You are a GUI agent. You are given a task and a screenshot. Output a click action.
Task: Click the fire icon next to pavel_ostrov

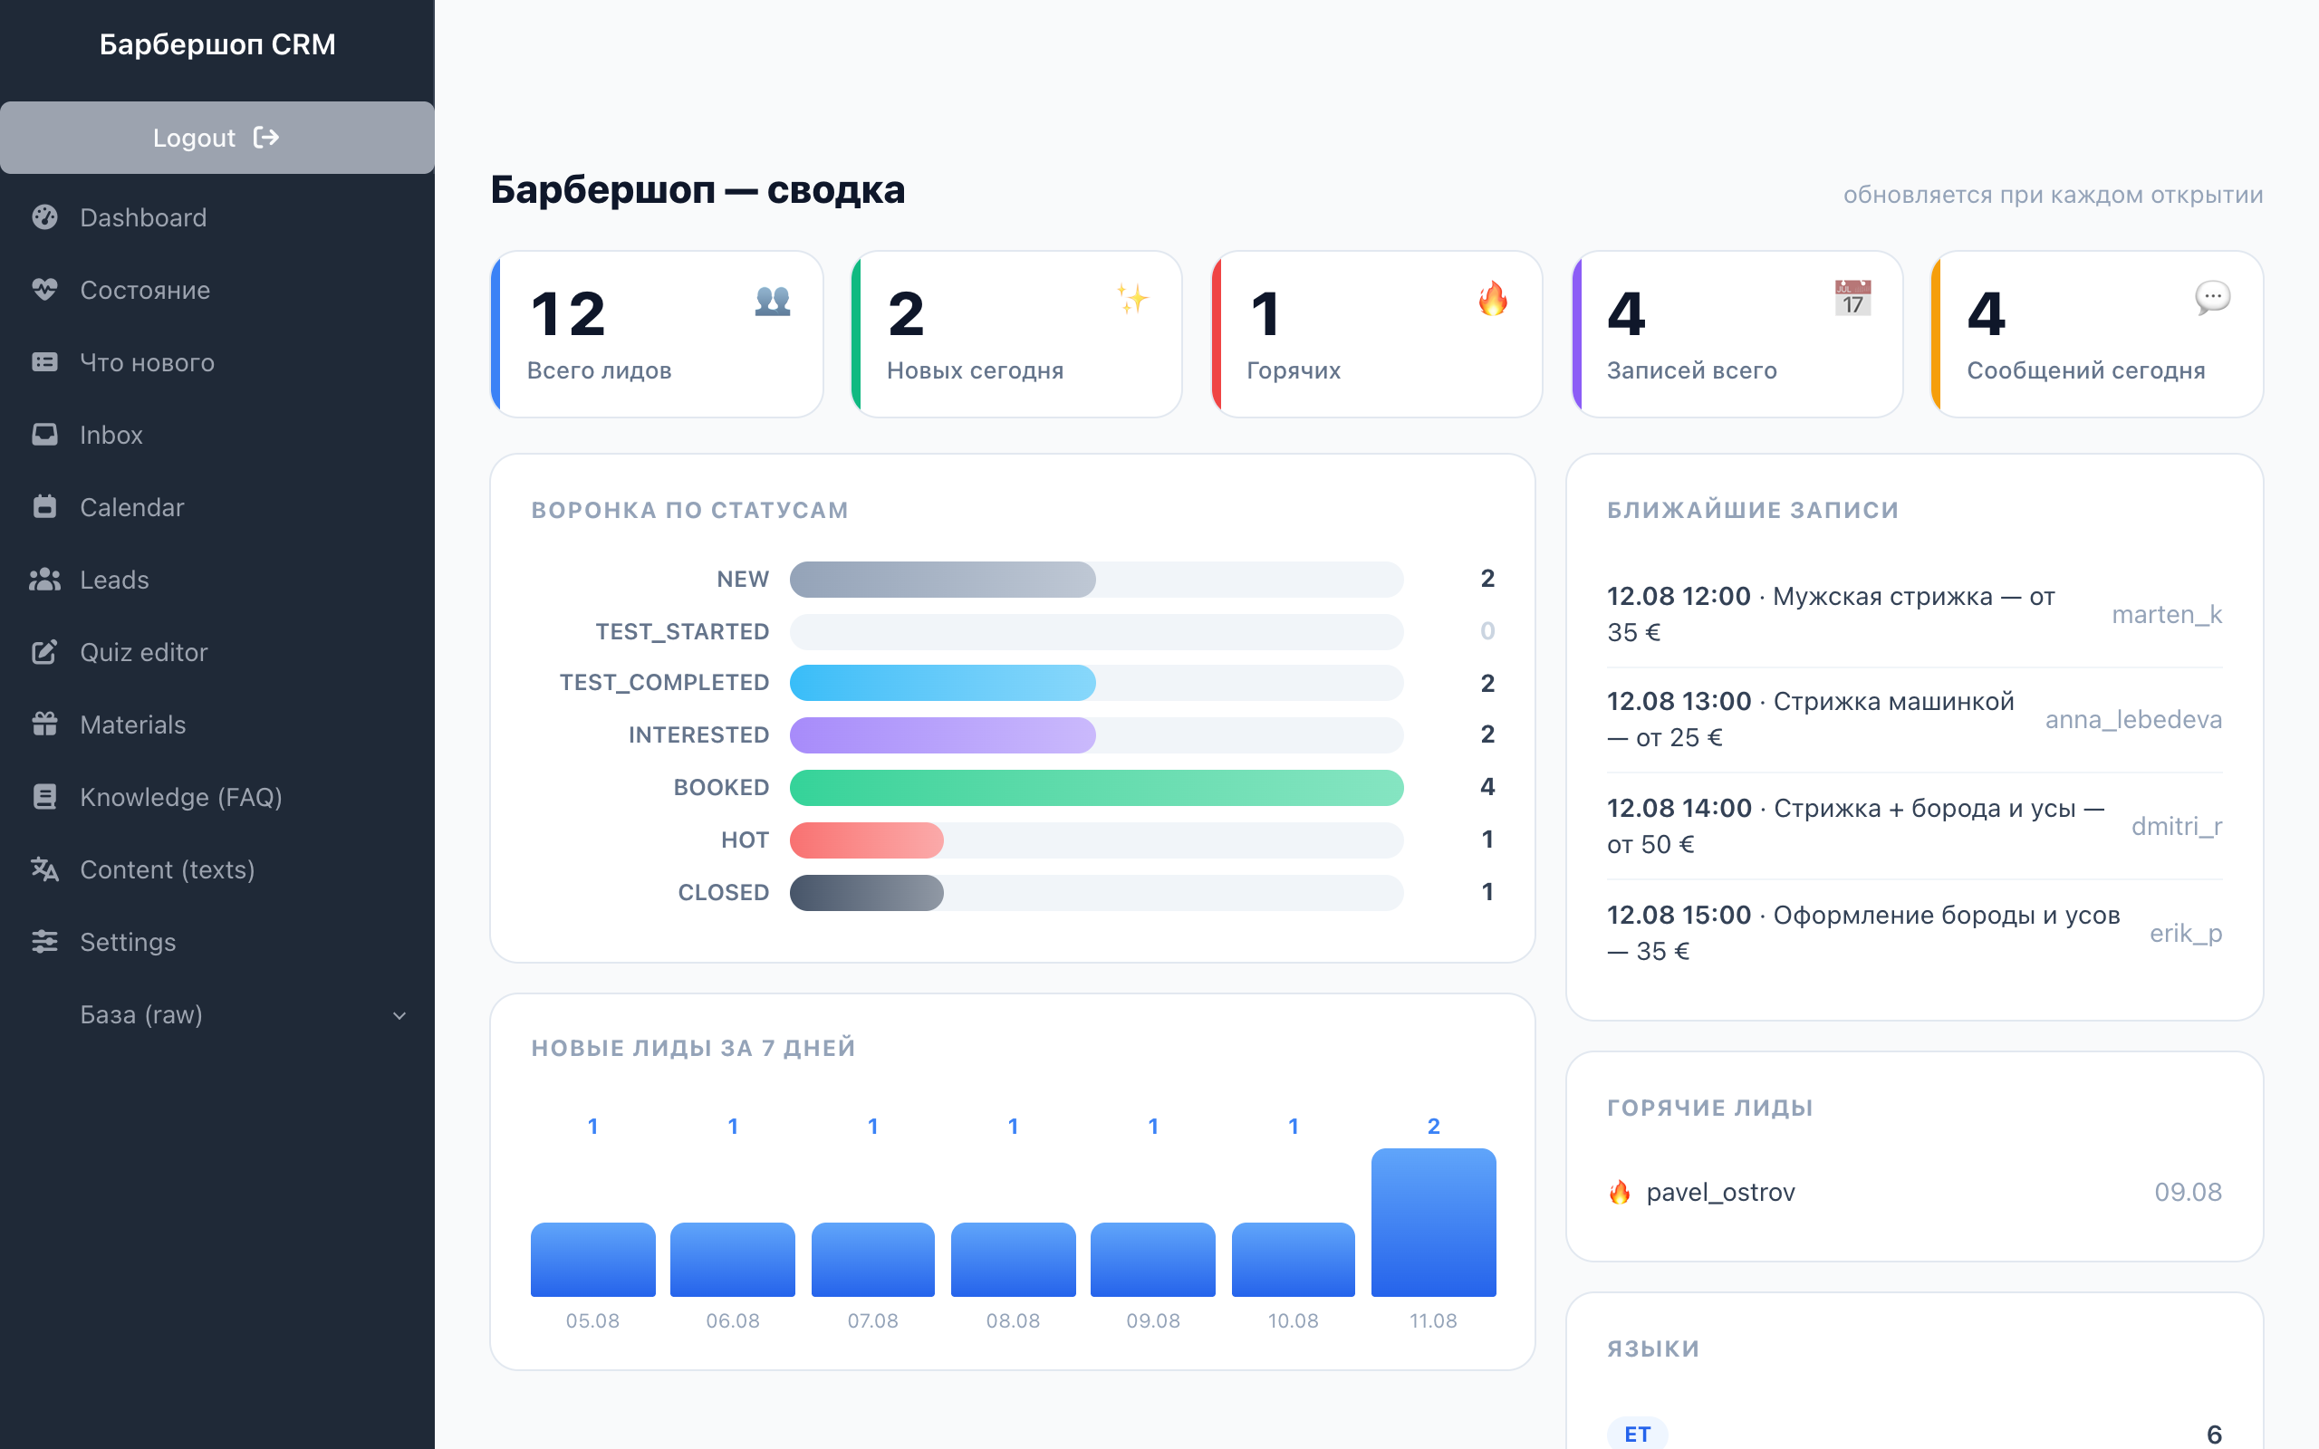point(1620,1192)
